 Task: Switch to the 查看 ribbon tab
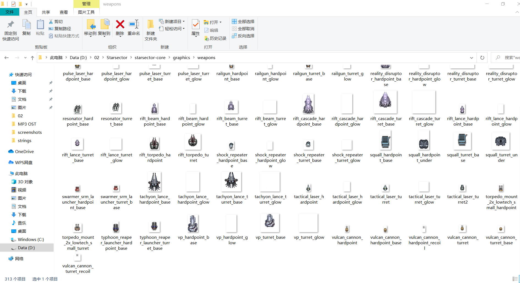(64, 12)
